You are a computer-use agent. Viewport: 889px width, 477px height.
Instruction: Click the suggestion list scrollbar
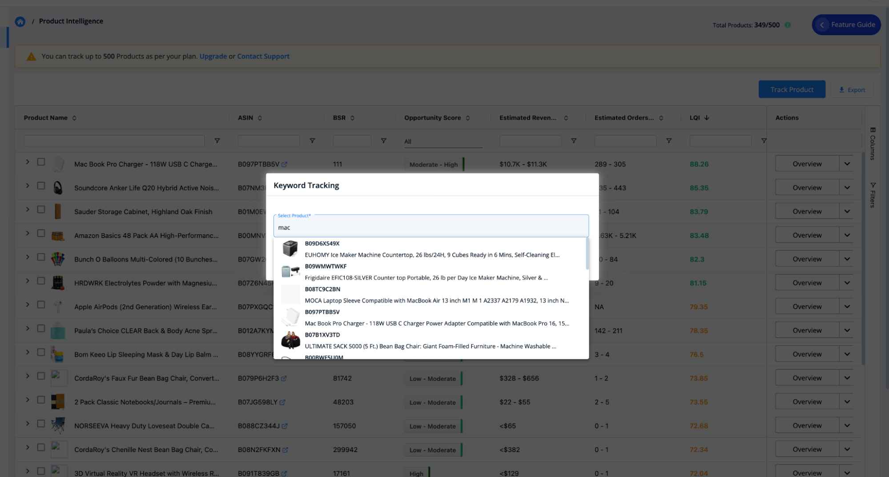(x=587, y=254)
